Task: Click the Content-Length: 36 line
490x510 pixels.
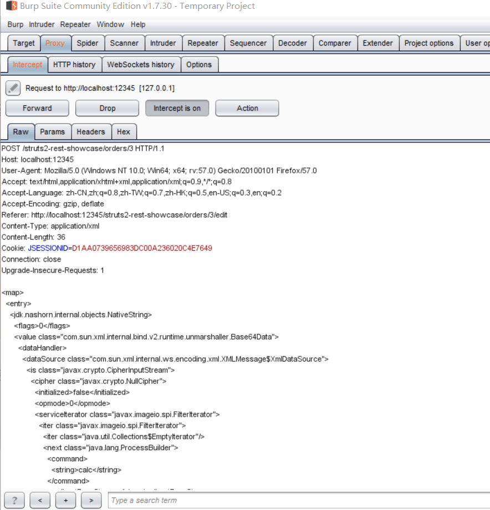Action: pos(33,237)
